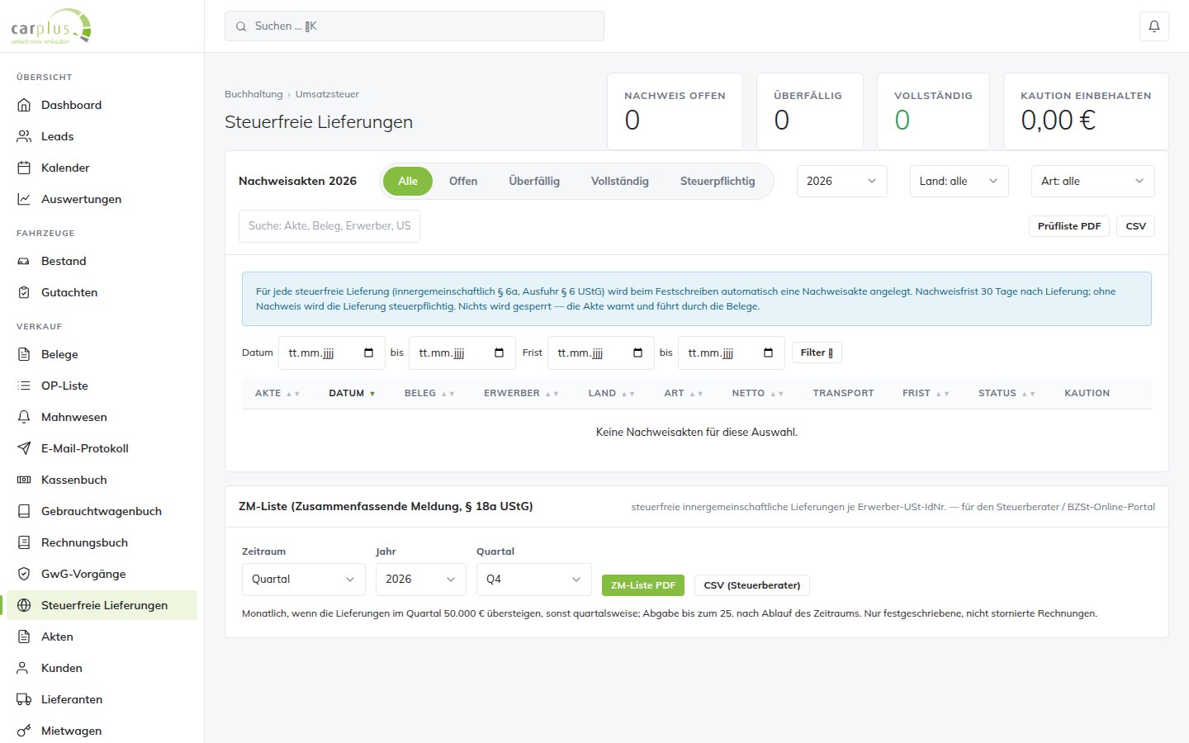Apply the date Filter button
Screen dimensions: 1189x743
click(817, 353)
